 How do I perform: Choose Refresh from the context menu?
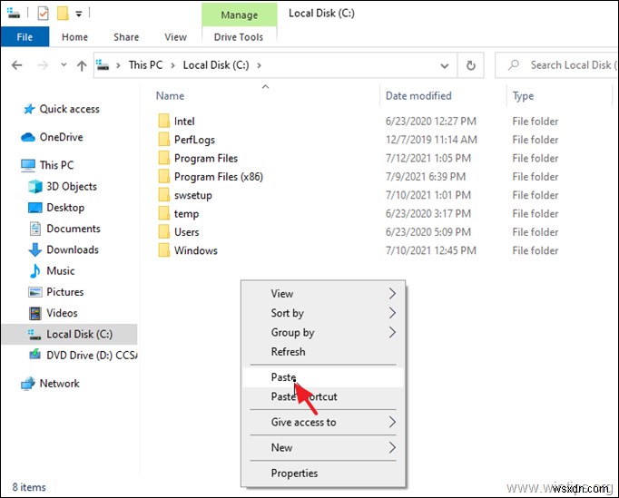[x=323, y=352]
